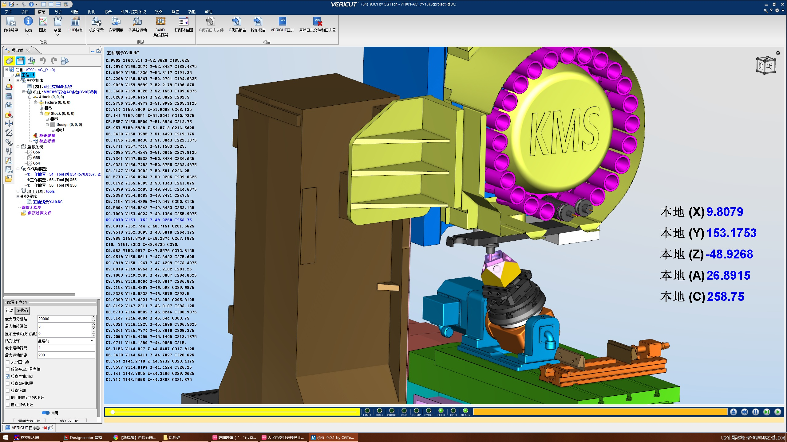Viewport: 787px width, 442px height.
Task: Click the home view icon in the viewport
Action: click(778, 53)
